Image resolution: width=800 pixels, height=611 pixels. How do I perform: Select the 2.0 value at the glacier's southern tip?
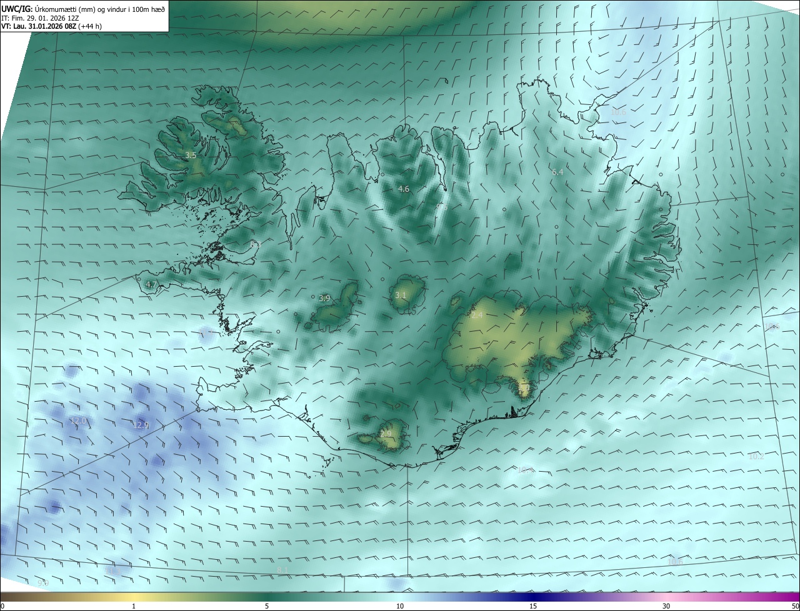(x=524, y=388)
